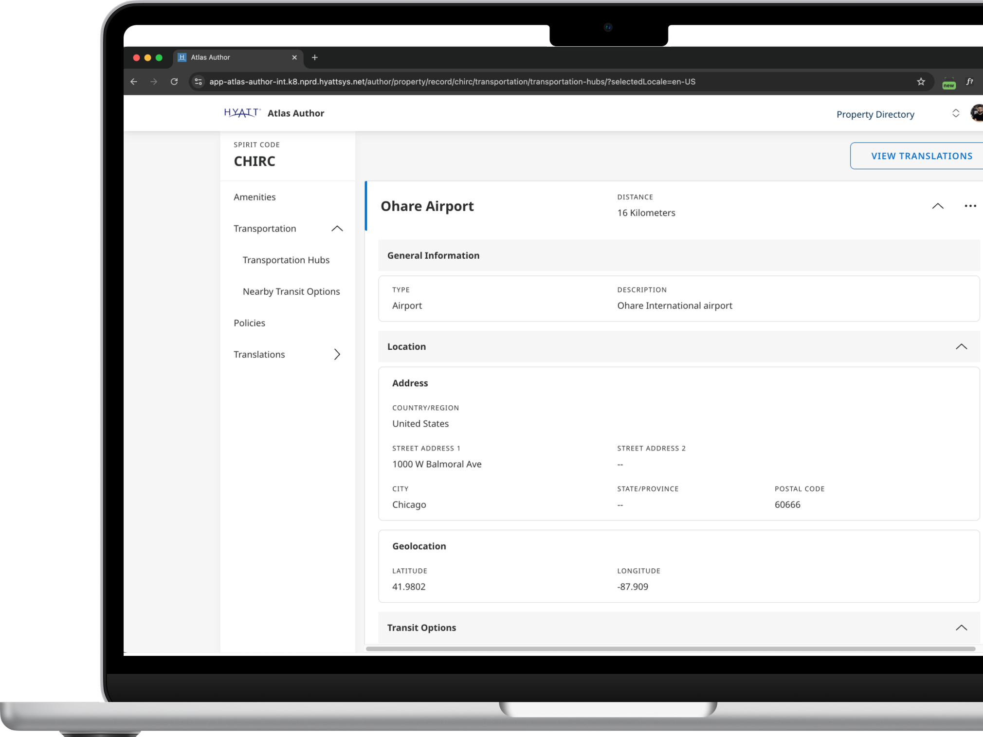Click the browser back arrow
Screen dimensions: 983x737
click(x=134, y=82)
